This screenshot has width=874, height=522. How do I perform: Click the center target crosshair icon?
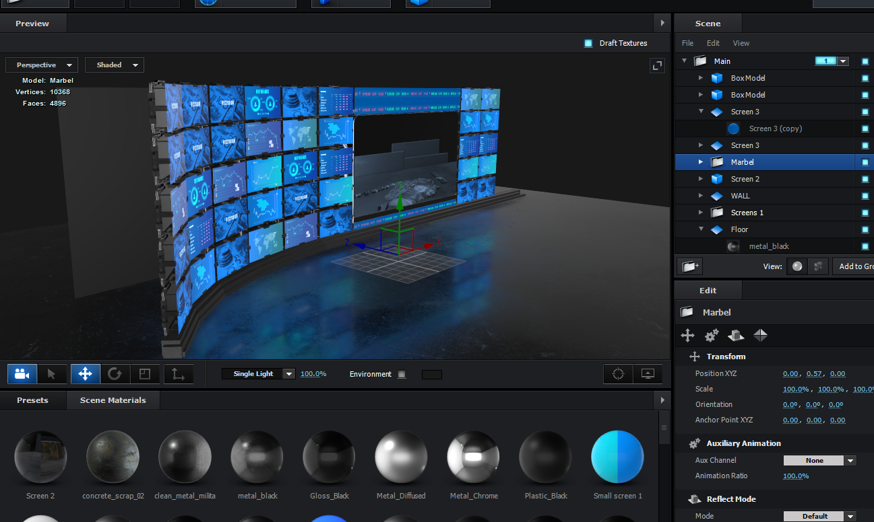tap(618, 374)
